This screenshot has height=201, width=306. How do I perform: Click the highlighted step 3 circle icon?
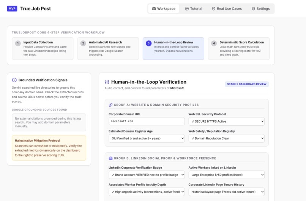(148, 43)
